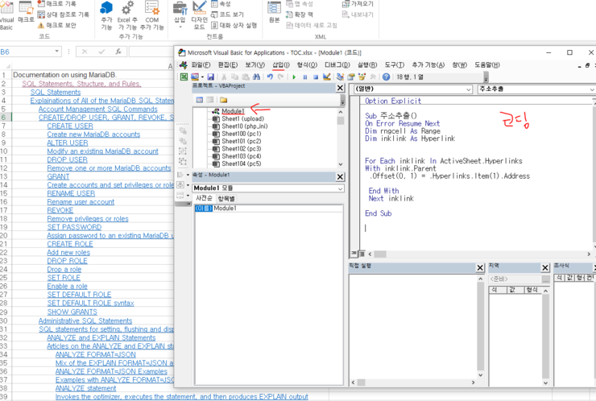The image size is (596, 401).
Task: Save the project with the VBA floppy disk icon
Action: click(x=210, y=76)
